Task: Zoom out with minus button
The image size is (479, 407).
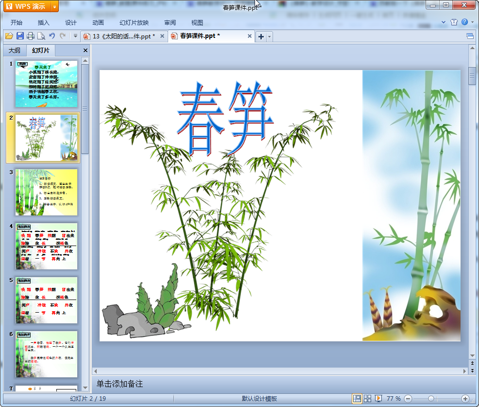Action: coord(408,398)
